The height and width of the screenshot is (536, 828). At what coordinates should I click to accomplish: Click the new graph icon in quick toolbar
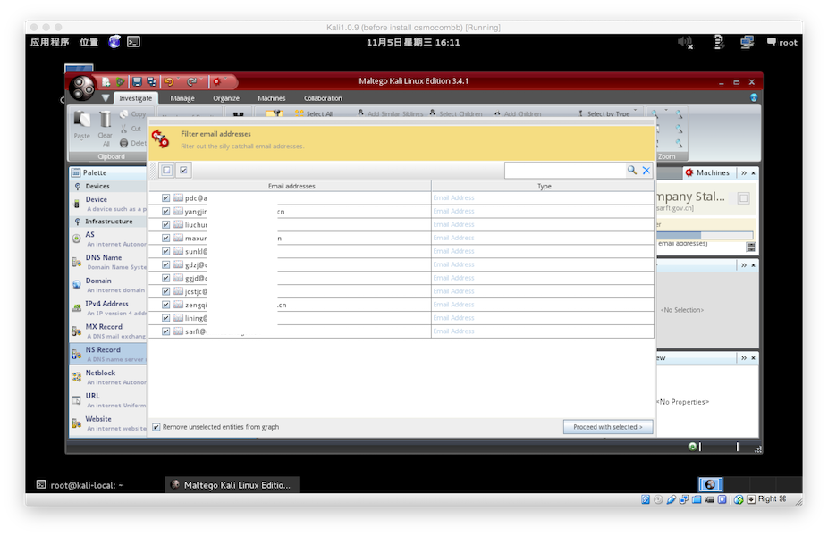pos(106,81)
